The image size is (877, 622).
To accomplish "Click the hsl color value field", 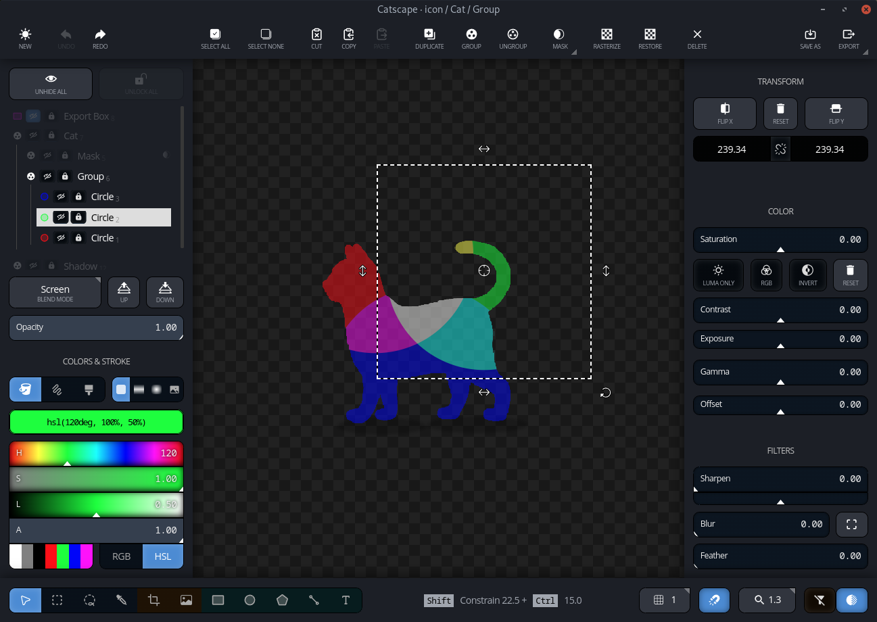I will click(x=96, y=422).
